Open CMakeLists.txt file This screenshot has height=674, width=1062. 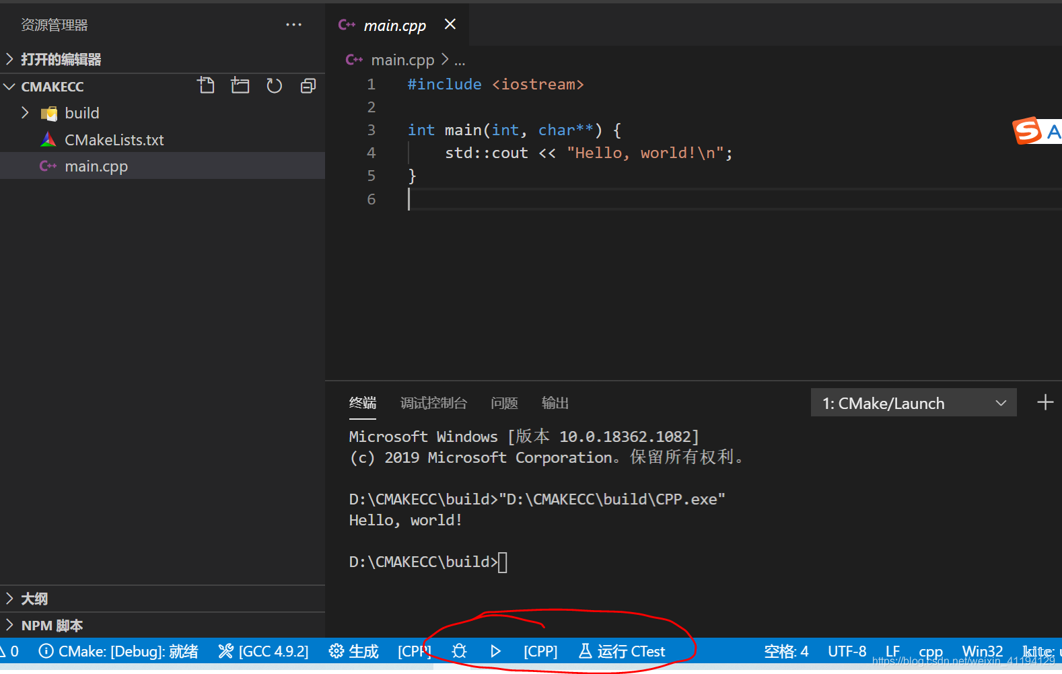click(114, 140)
